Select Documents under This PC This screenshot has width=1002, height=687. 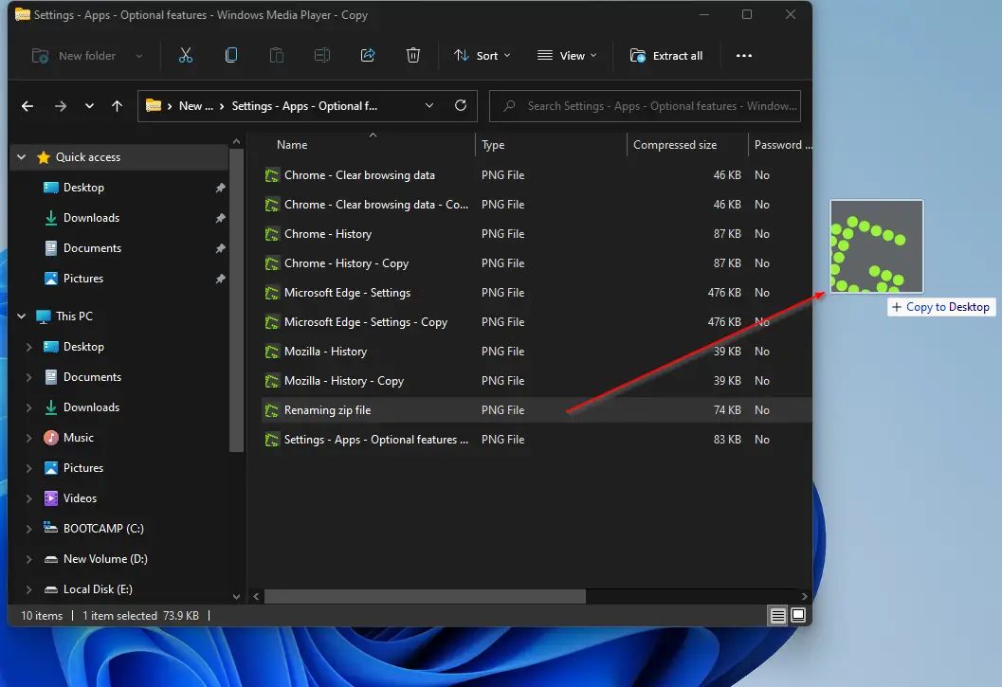tap(92, 377)
